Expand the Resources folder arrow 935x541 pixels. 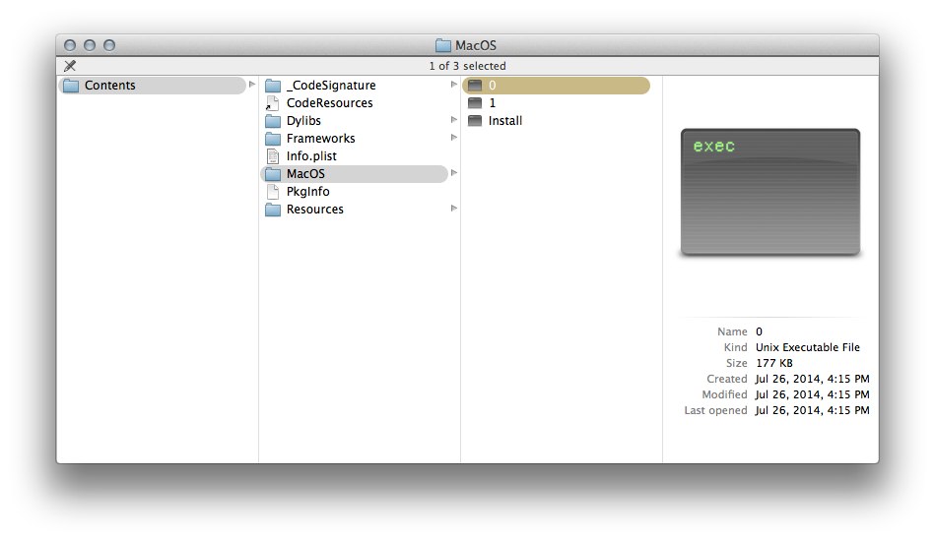(x=454, y=209)
